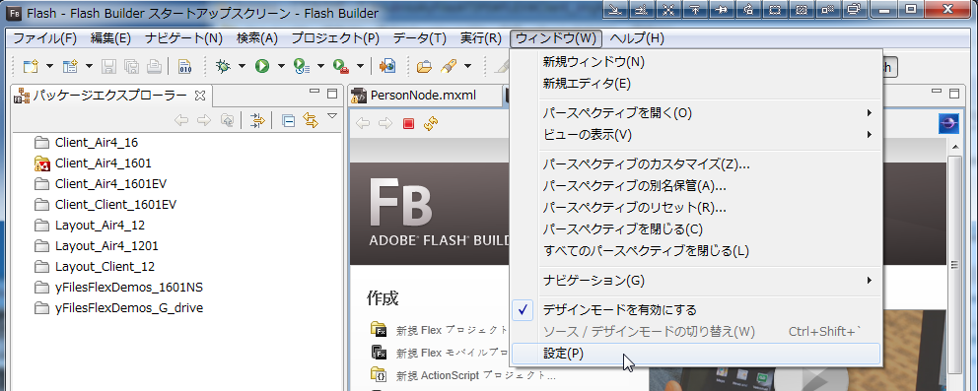Open the データ(T) menu

pos(419,38)
